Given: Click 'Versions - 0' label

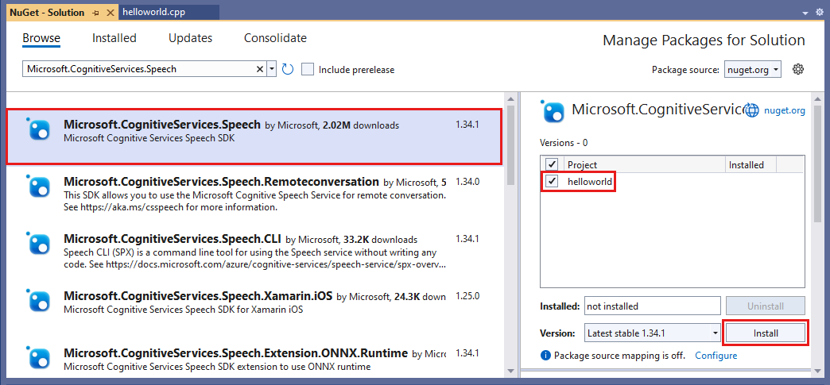Looking at the screenshot, I should pyautogui.click(x=564, y=143).
